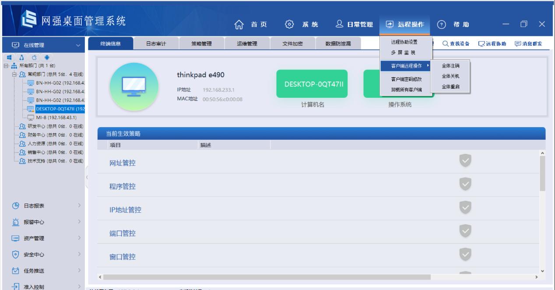Viewport: 555px width, 290px height.
Task: Choose 全体重启 from submenu
Action: pos(450,86)
